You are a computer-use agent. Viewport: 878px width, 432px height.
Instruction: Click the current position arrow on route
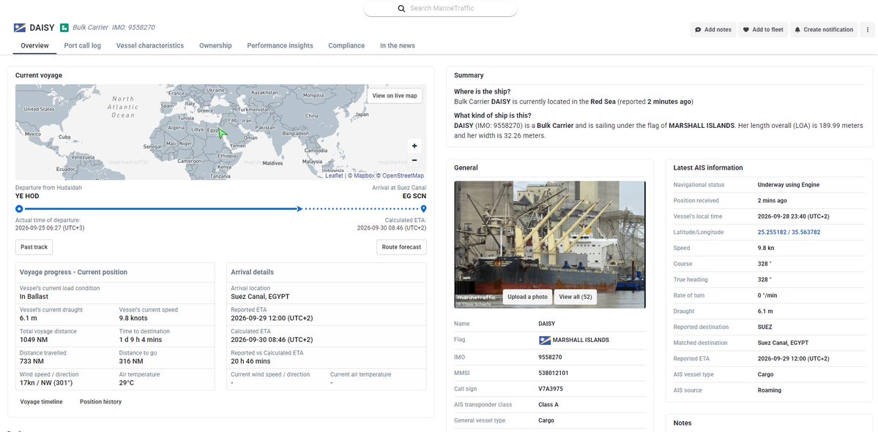(300, 208)
